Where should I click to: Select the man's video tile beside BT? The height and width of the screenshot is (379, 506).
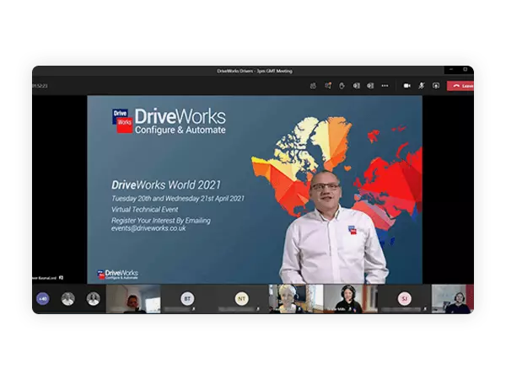pos(133,299)
